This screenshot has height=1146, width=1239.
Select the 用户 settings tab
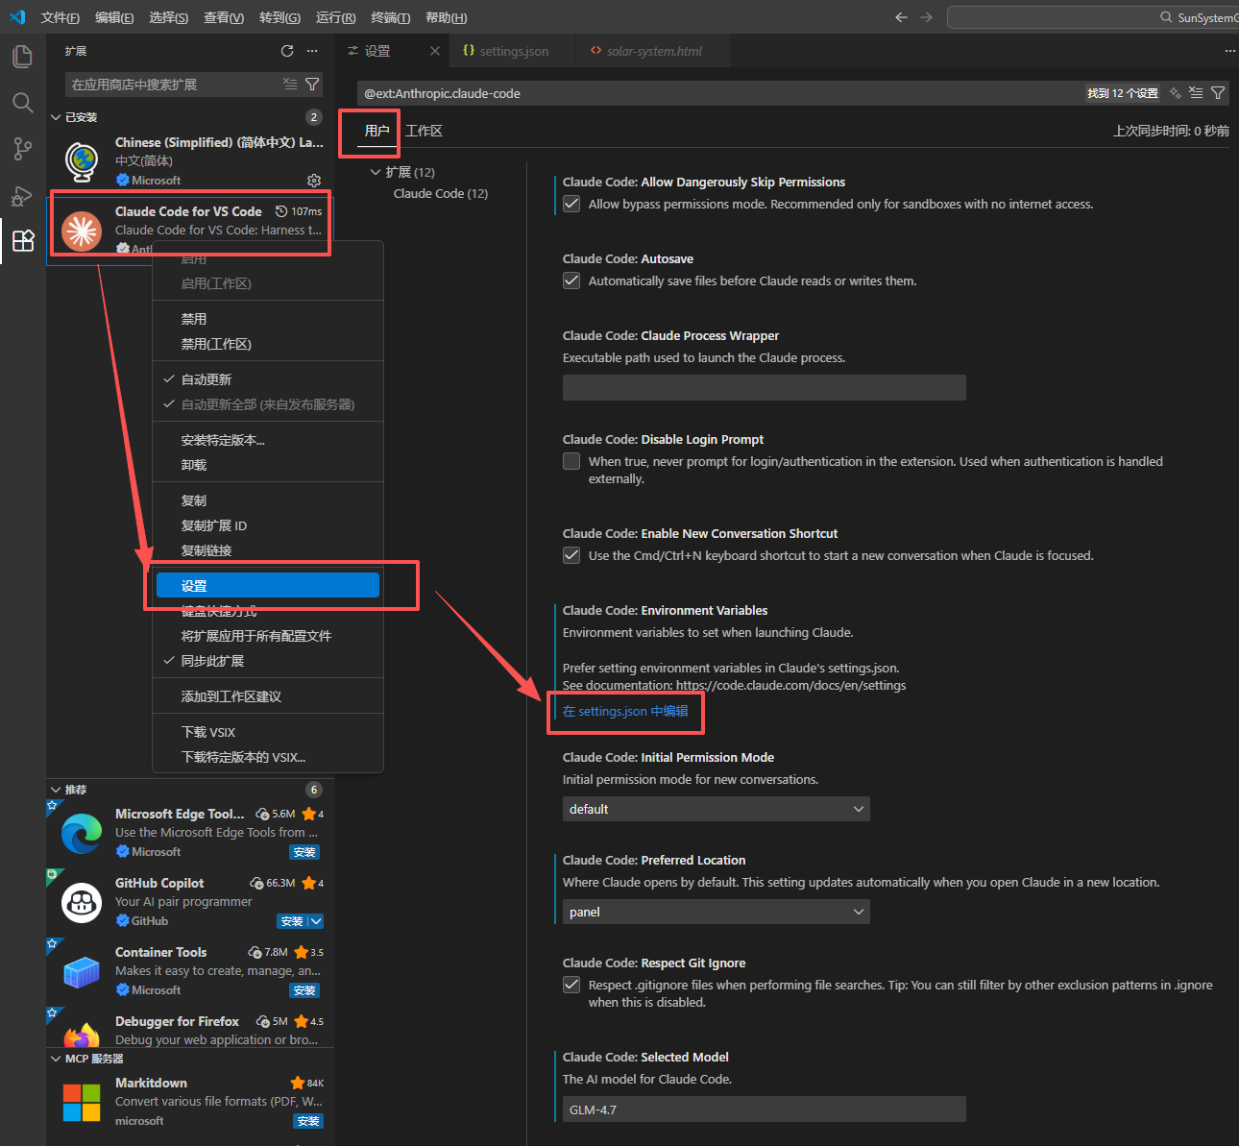377,131
